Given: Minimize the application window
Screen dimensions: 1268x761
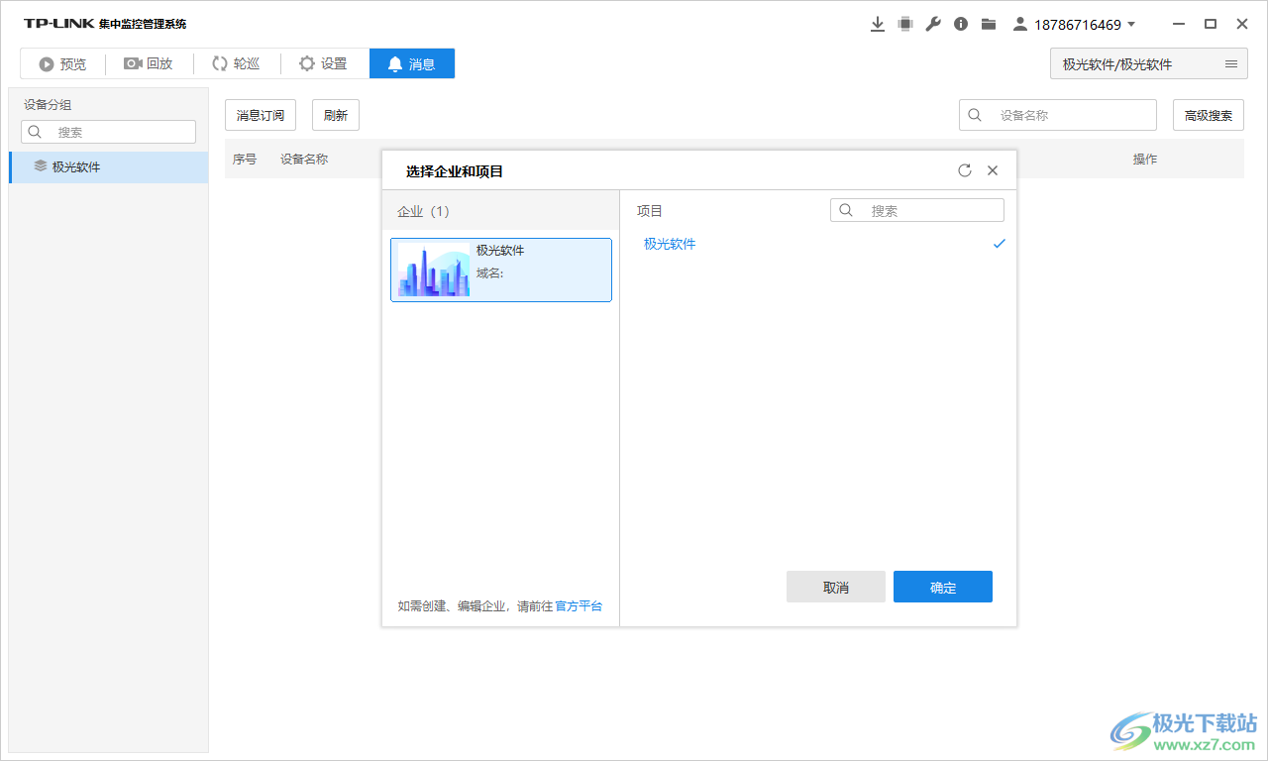Looking at the screenshot, I should [x=1179, y=24].
